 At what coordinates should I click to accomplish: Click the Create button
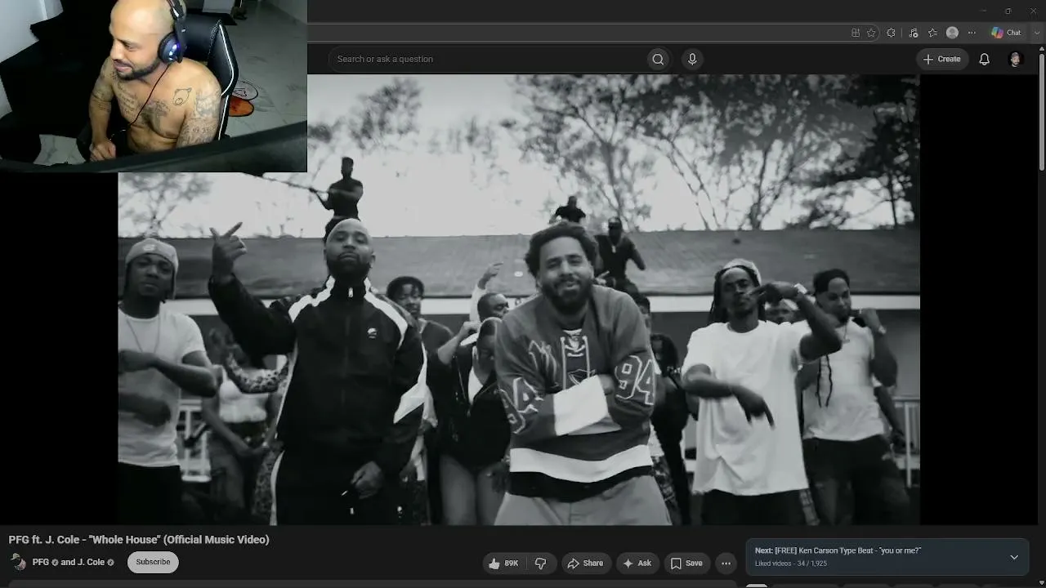click(x=942, y=59)
